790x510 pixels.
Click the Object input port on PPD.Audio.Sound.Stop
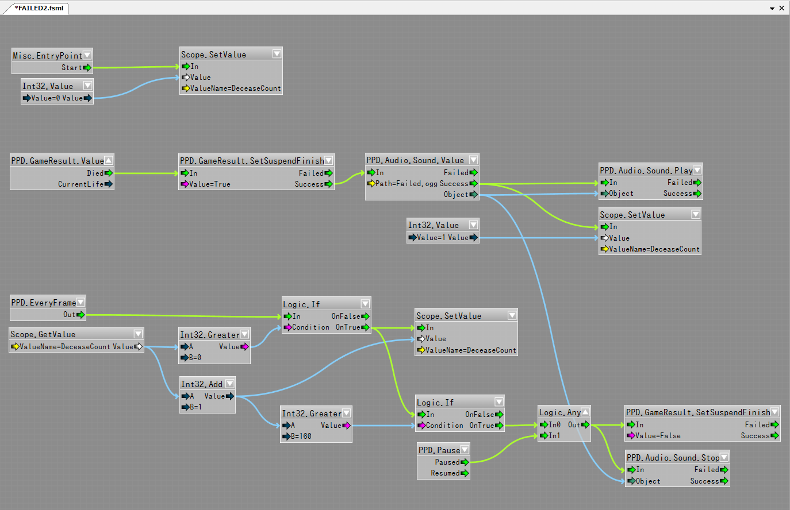coord(631,481)
